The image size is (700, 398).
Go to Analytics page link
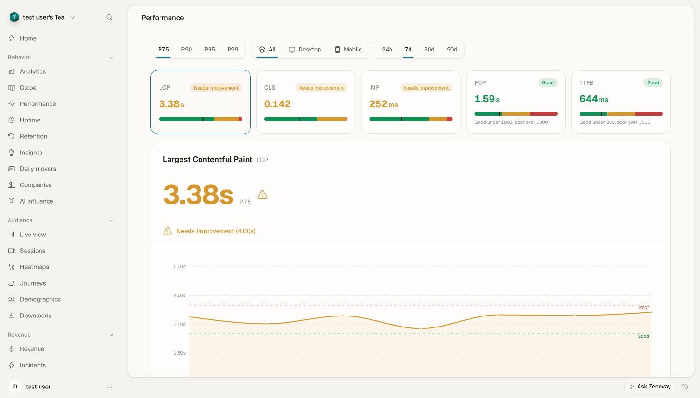point(33,71)
